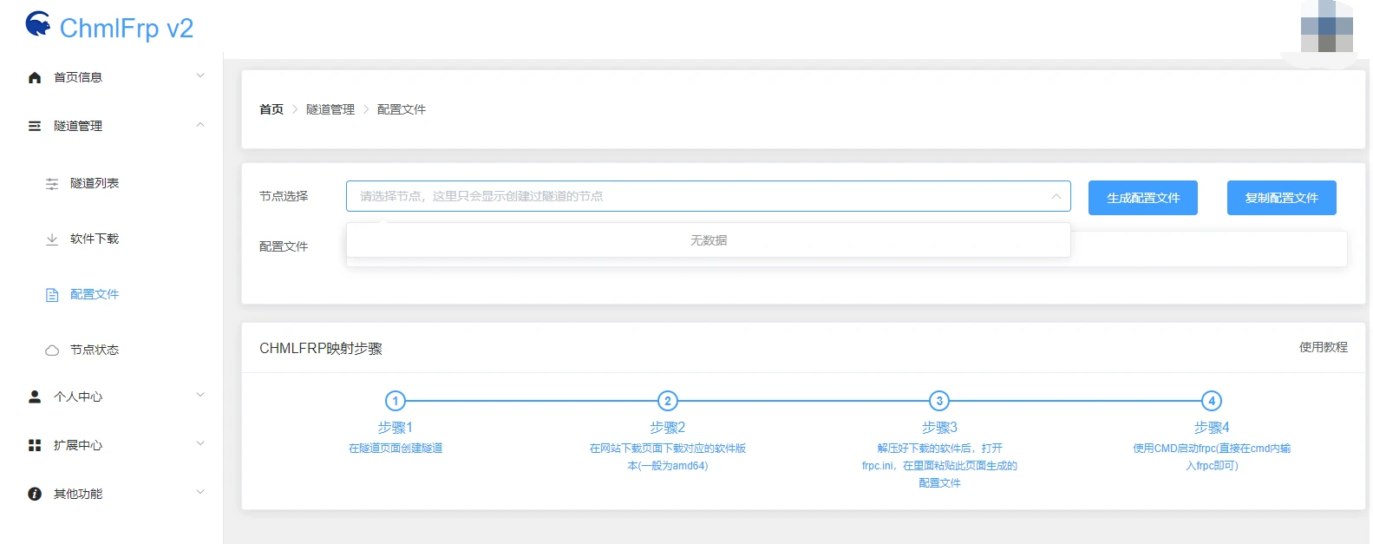Click the 步骤2 step title
This screenshot has height=544, width=1373.
668,428
